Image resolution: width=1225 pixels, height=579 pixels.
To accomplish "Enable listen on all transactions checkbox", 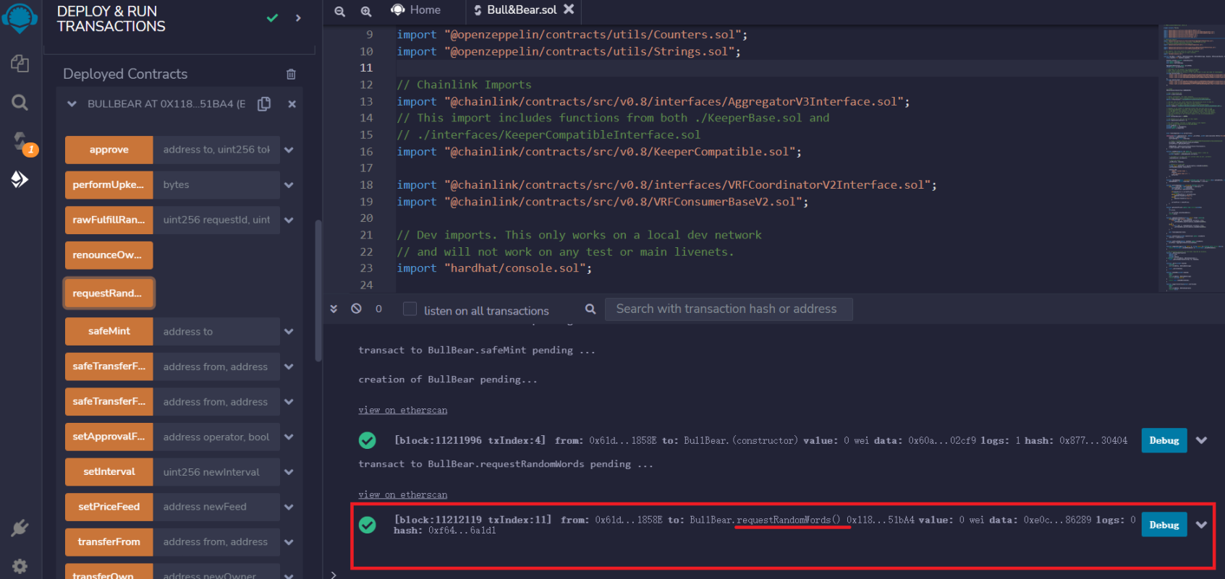I will [410, 309].
